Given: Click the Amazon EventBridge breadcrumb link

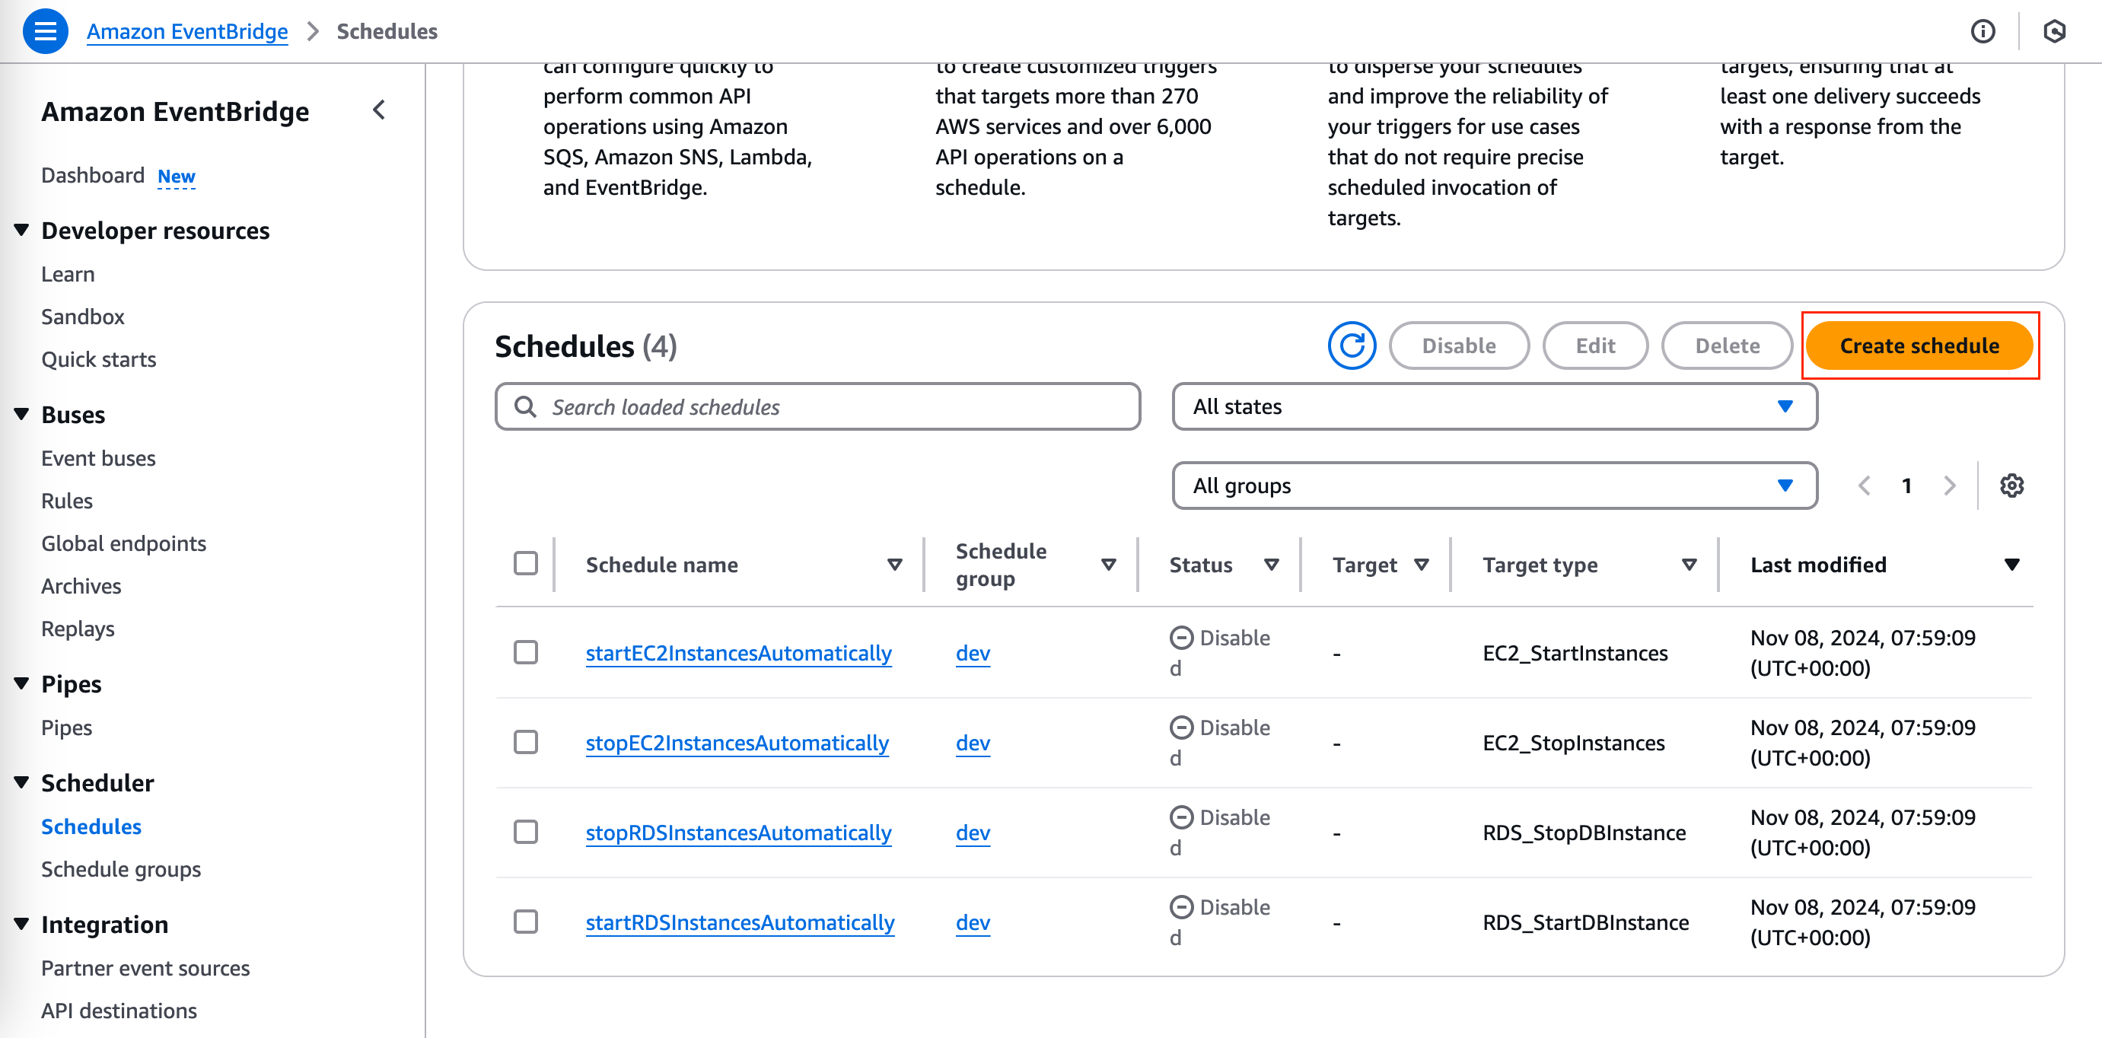Looking at the screenshot, I should click(187, 31).
